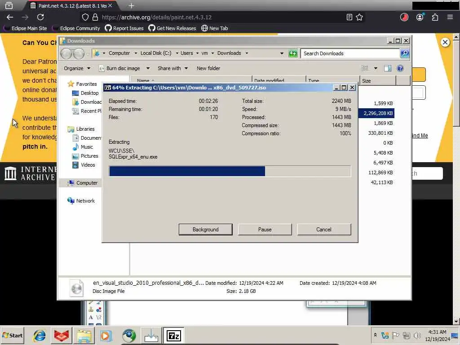The height and width of the screenshot is (345, 460).
Task: Expand Burn disc image dropdown arrow
Action: pyautogui.click(x=148, y=68)
